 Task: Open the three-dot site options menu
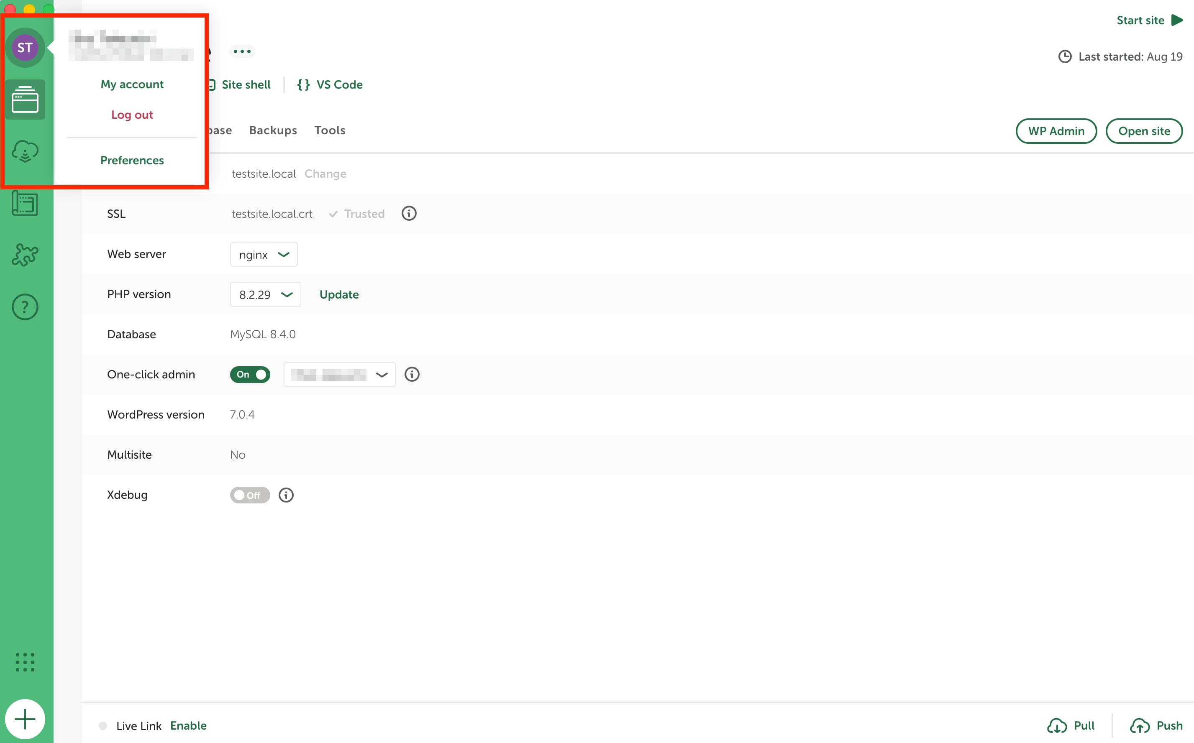242,51
